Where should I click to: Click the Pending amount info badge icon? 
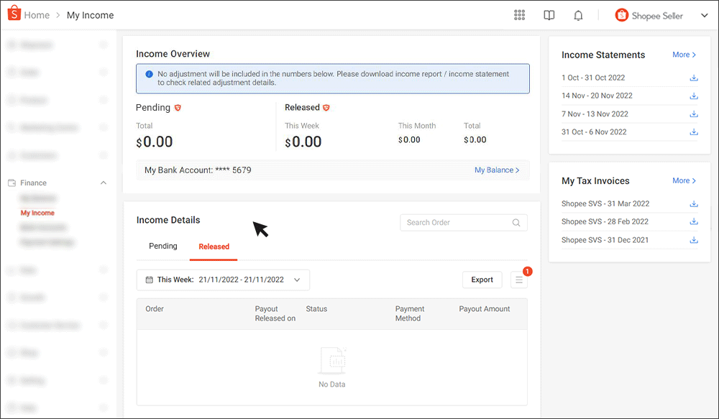click(178, 107)
